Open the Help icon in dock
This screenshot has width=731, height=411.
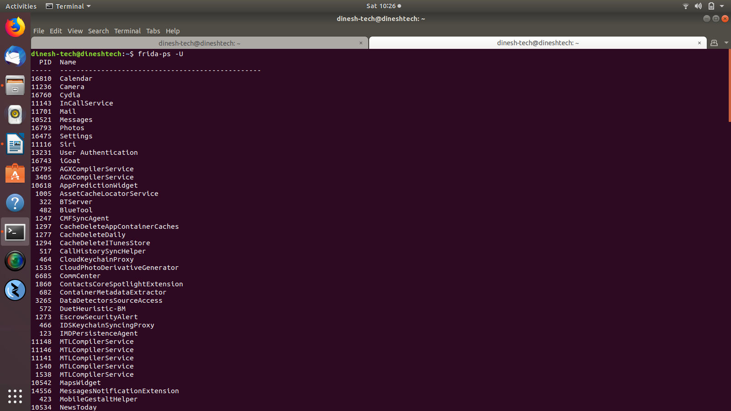15,202
